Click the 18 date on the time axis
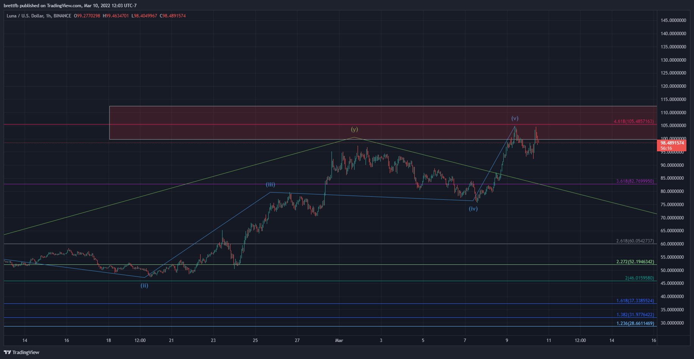Viewport: 694px width, 359px height. click(109, 340)
